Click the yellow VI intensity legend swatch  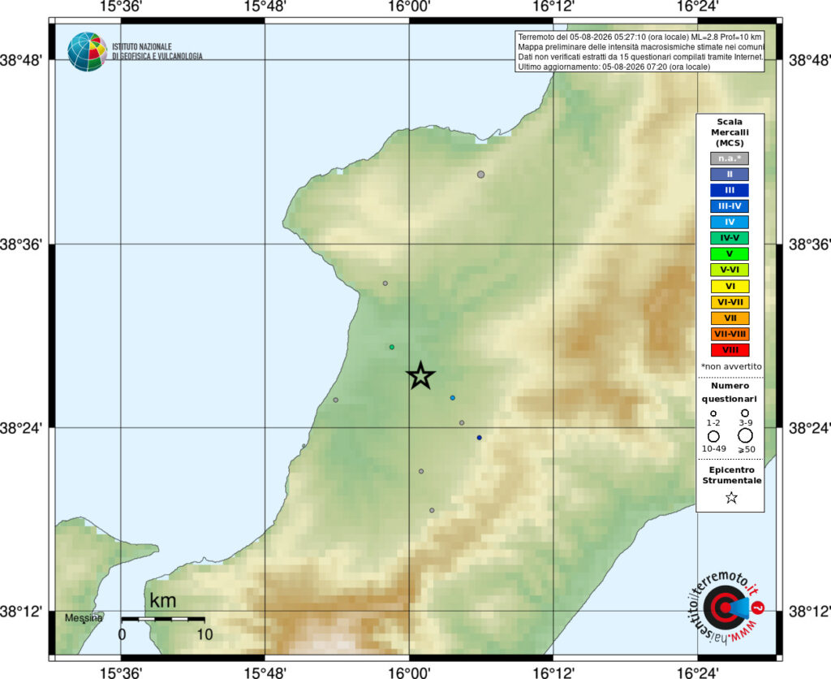click(730, 287)
